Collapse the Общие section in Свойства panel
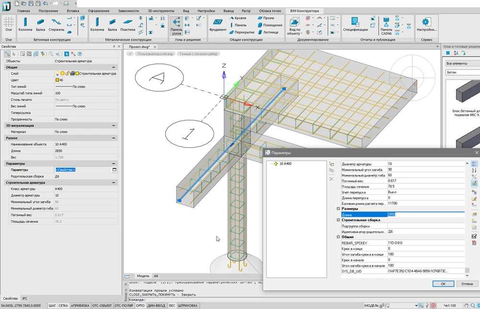Image resolution: width=480 pixels, height=309 pixels. (x=114, y=68)
